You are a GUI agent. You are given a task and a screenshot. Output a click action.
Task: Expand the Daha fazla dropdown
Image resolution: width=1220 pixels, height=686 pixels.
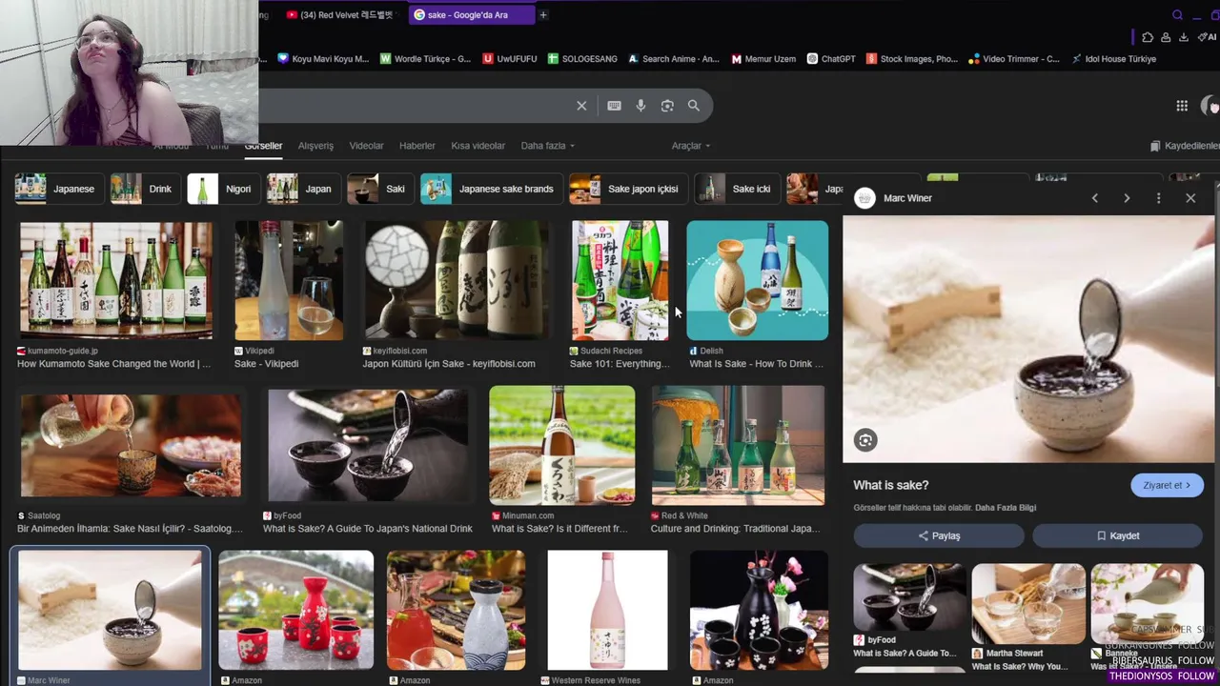(548, 146)
